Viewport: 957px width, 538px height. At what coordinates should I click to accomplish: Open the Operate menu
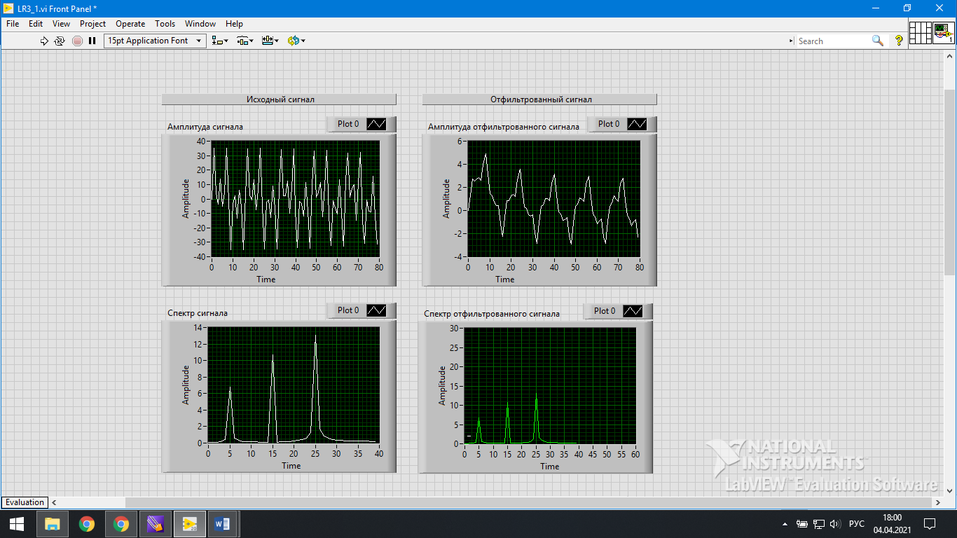[x=130, y=23]
